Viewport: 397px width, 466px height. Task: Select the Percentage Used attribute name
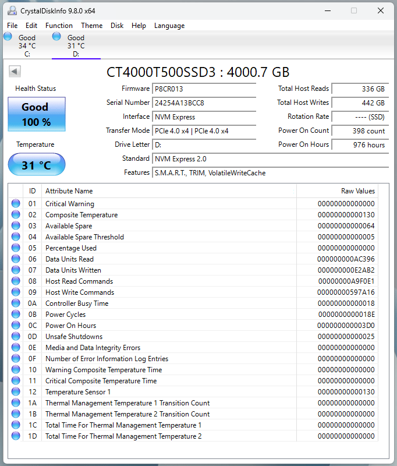tap(71, 248)
